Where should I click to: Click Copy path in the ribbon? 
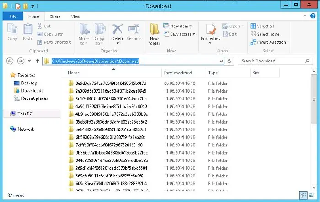pos(50,34)
